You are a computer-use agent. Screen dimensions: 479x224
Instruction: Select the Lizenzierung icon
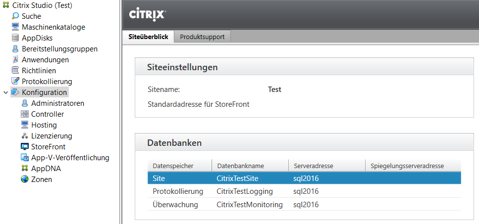pos(25,136)
